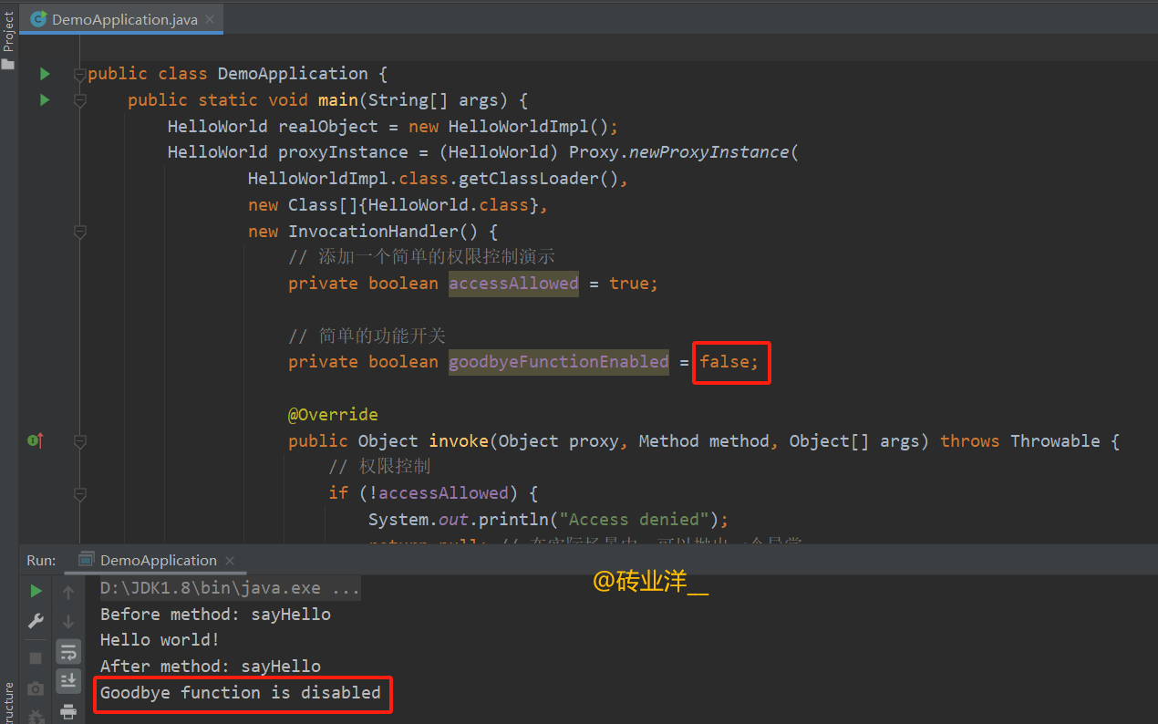Click the down-stack-trace arrow in console
This screenshot has width=1158, height=724.
[x=68, y=621]
